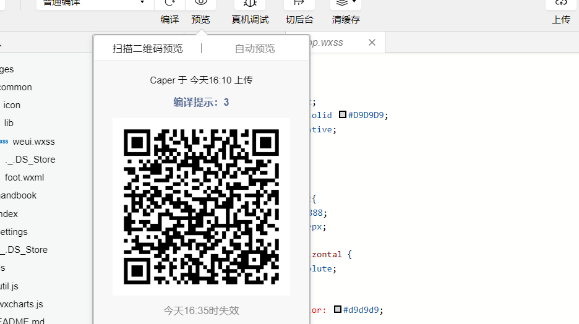This screenshot has width=579, height=324.
Task: Select the lib folder
Action: click(9, 123)
